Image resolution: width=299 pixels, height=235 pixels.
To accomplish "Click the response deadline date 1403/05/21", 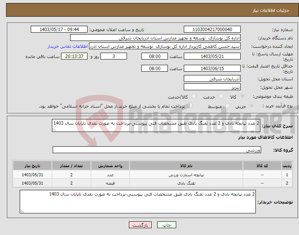I will pyautogui.click(x=212, y=56).
